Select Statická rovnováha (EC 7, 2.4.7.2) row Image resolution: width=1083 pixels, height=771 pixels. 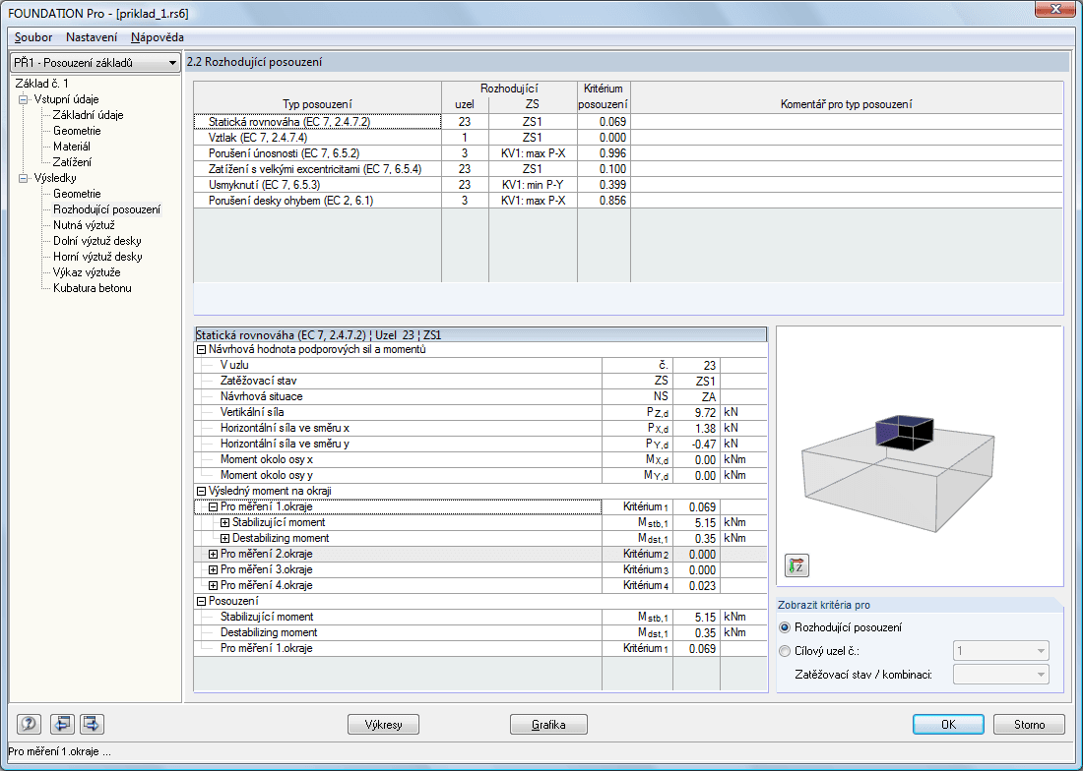pos(628,122)
